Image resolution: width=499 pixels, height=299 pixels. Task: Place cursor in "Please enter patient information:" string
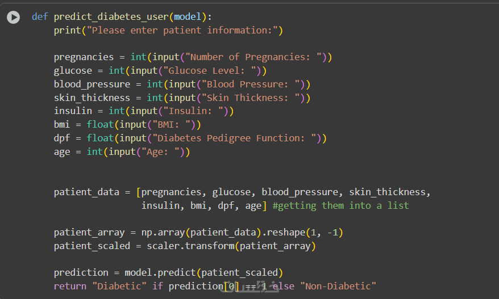pyautogui.click(x=182, y=30)
